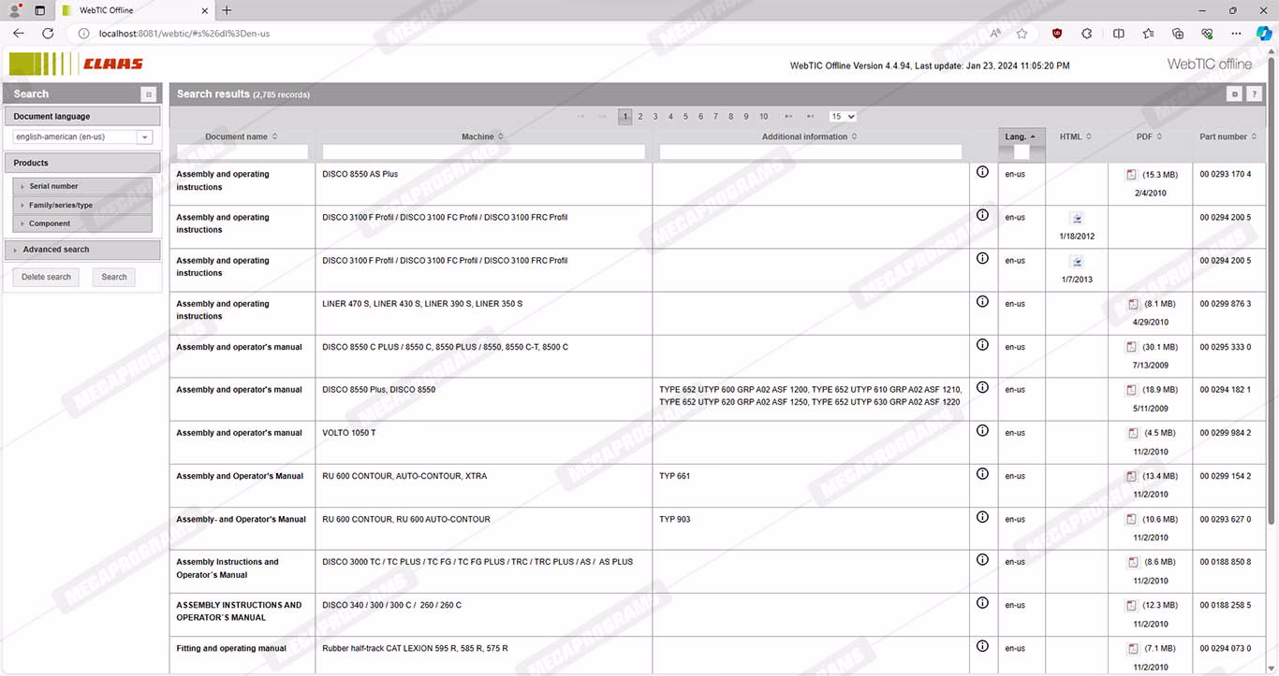Screen dimensions: 1279x676
Task: Go to results page 5
Action: tap(685, 117)
